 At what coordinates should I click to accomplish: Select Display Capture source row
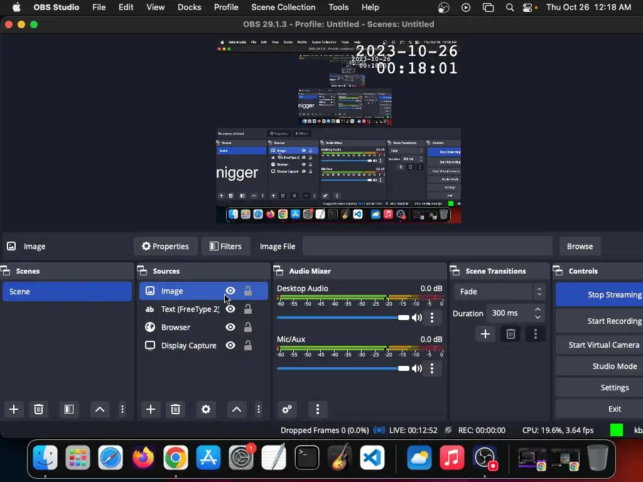(203, 345)
